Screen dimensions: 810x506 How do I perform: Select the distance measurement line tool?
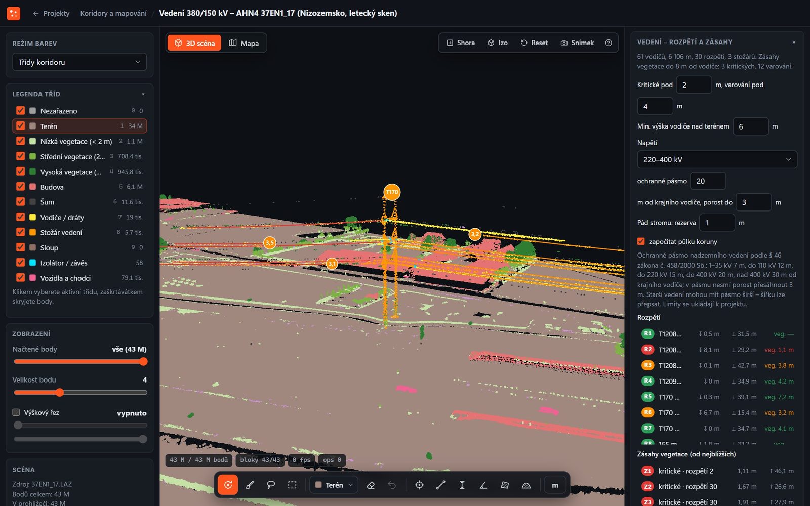click(x=440, y=485)
